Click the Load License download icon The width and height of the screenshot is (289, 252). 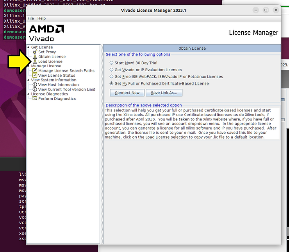coord(35,61)
